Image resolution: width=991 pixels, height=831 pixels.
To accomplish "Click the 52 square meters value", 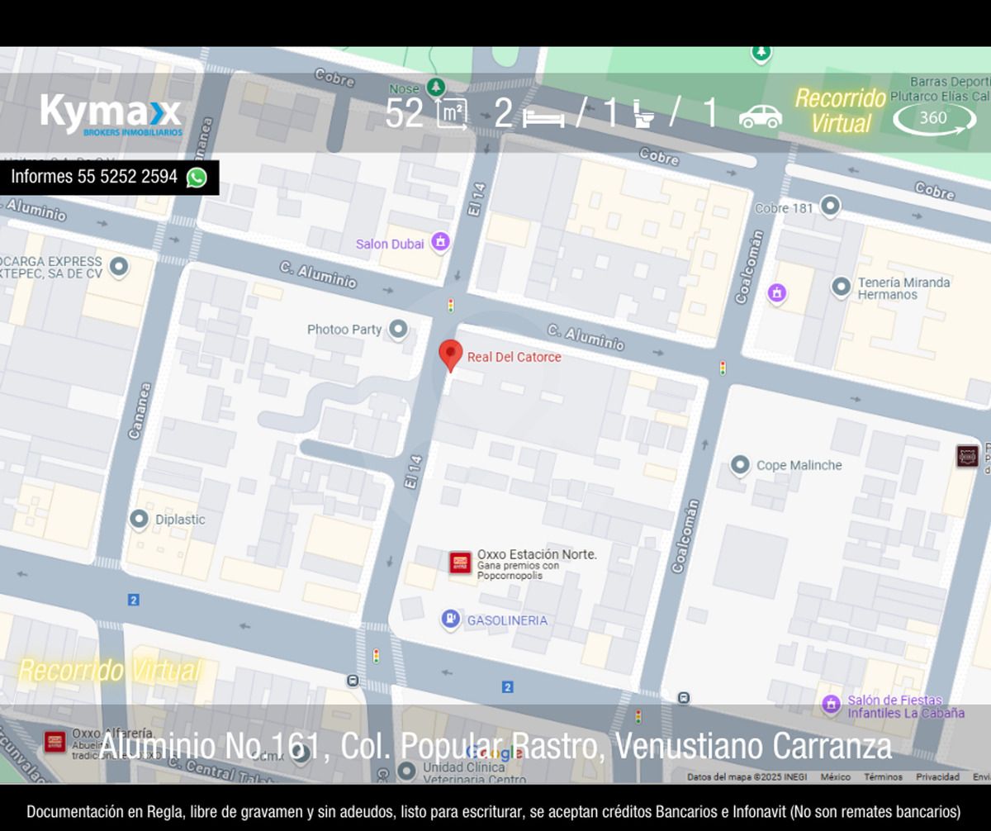I will 405,114.
